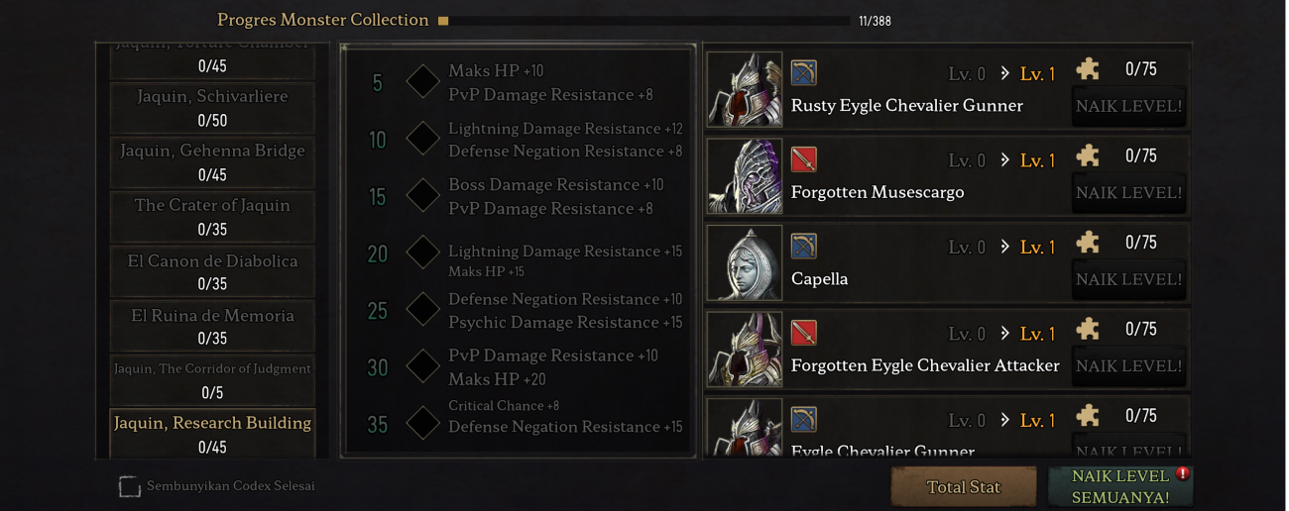Select The Crater of Jaquin area
Viewport: 1289px width, 511px height.
point(212,217)
